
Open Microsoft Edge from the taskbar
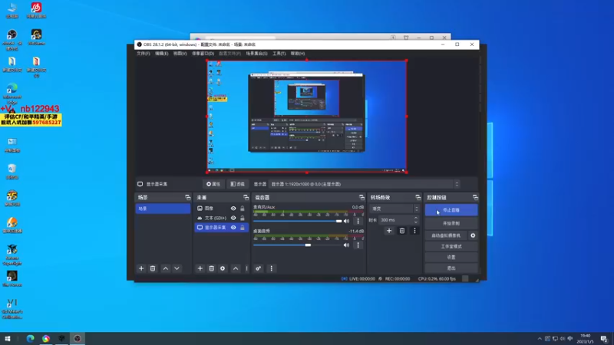pyautogui.click(x=30, y=338)
